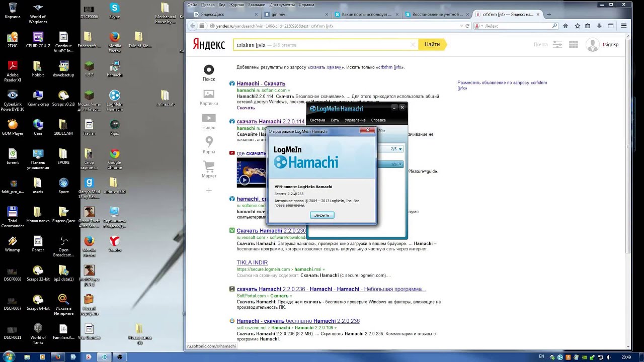644x362 pixels.
Task: Open Adobe Reader XI desktop shortcut
Action: (x=13, y=71)
